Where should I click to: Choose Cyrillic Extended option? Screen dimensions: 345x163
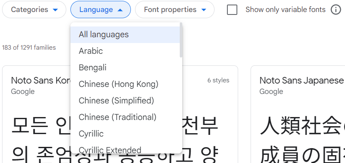point(125,148)
